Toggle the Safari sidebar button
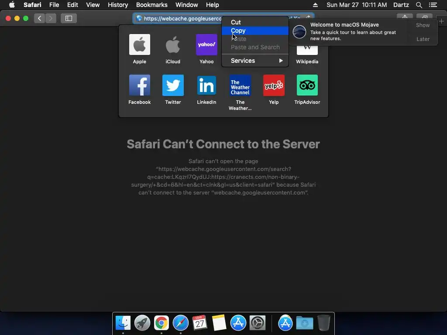 (x=69, y=18)
